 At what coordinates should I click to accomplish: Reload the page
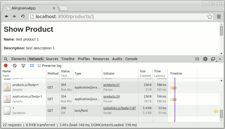click(x=23, y=17)
